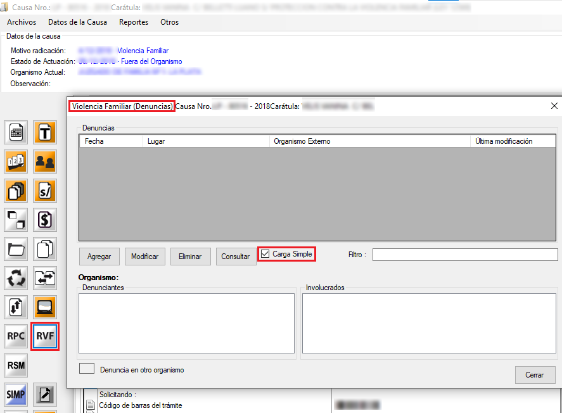The width and height of the screenshot is (562, 413).
Task: Expand the Otros menu
Action: (170, 22)
